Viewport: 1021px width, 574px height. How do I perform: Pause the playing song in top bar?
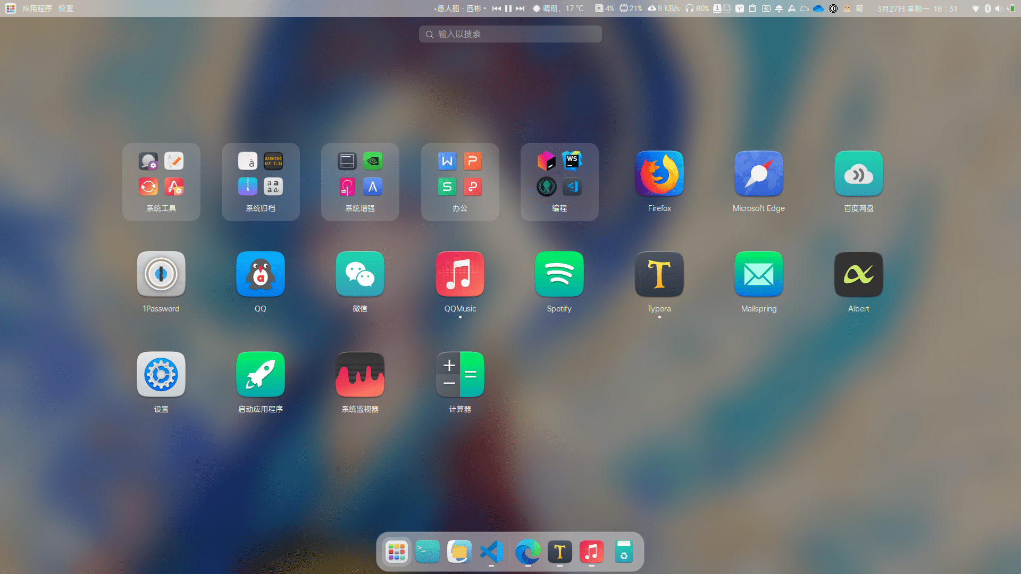coord(508,9)
